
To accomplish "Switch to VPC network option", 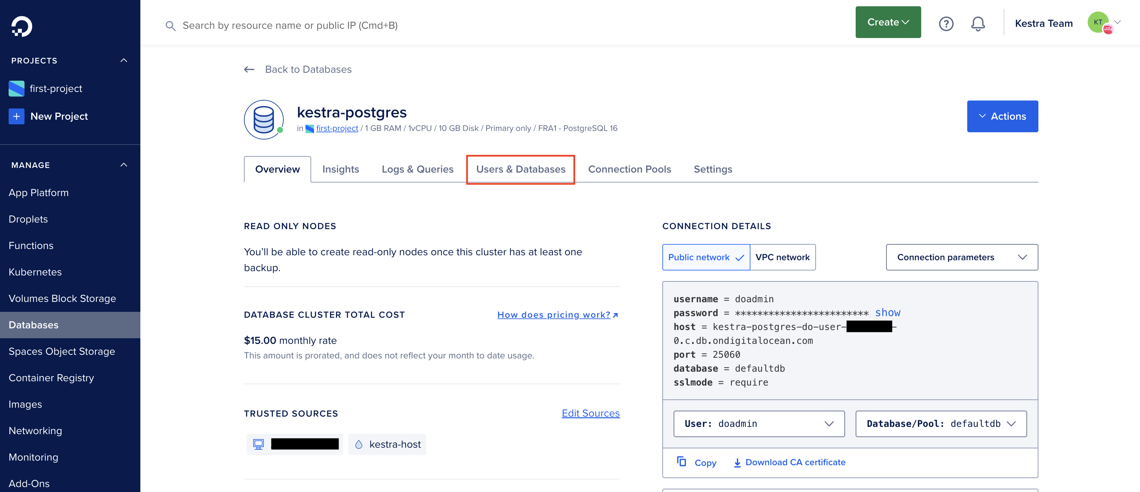I will point(782,257).
